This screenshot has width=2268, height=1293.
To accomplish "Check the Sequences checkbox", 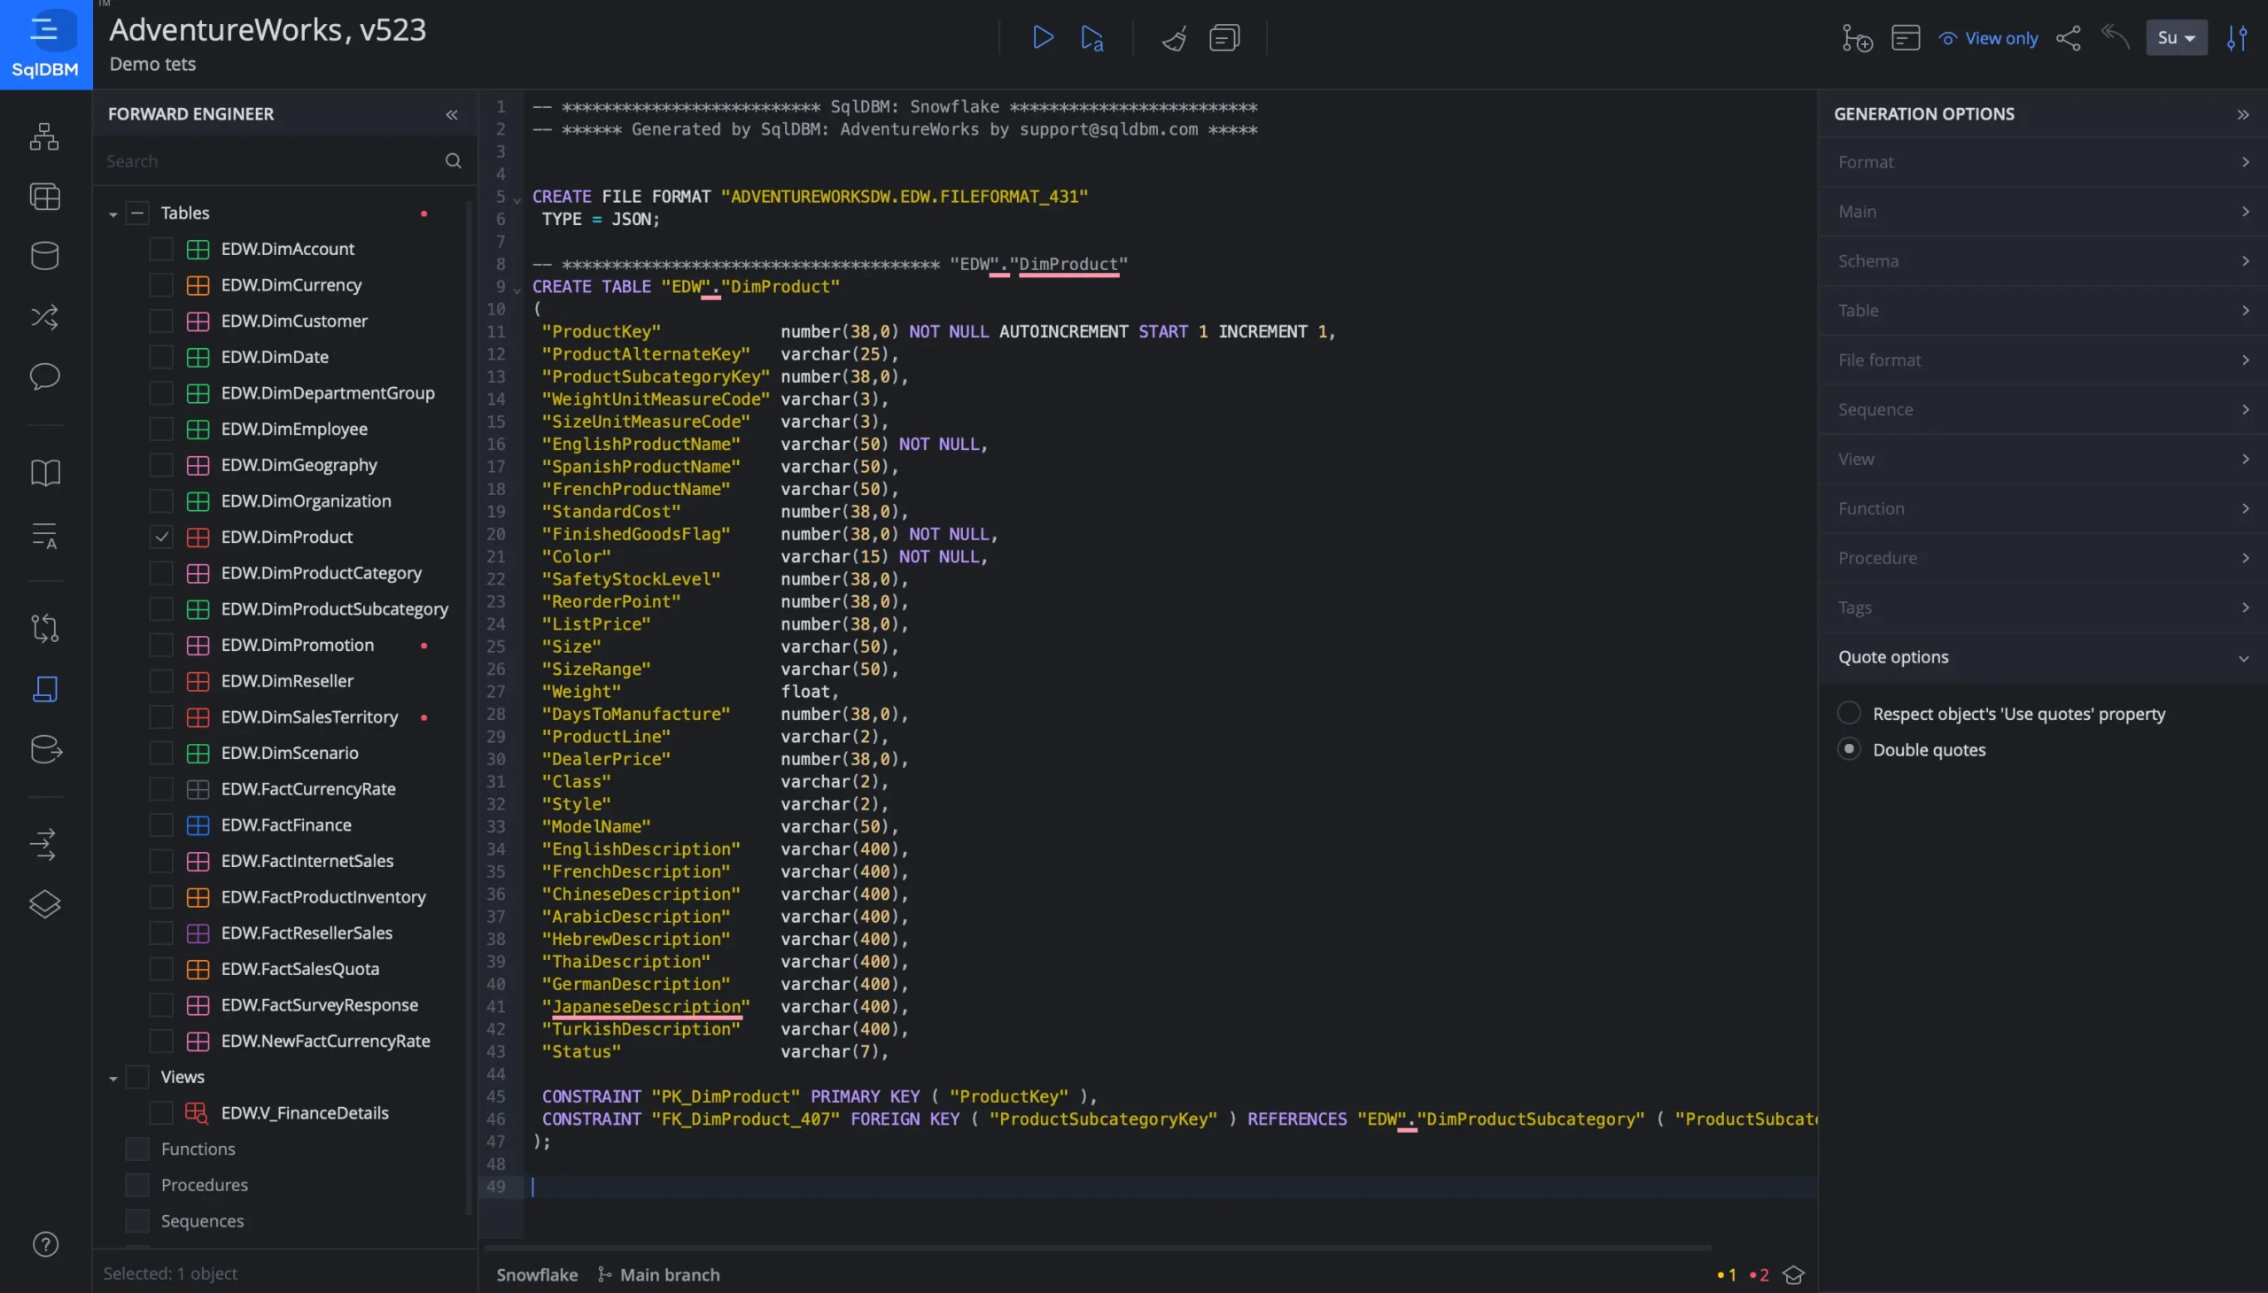I will coord(136,1221).
